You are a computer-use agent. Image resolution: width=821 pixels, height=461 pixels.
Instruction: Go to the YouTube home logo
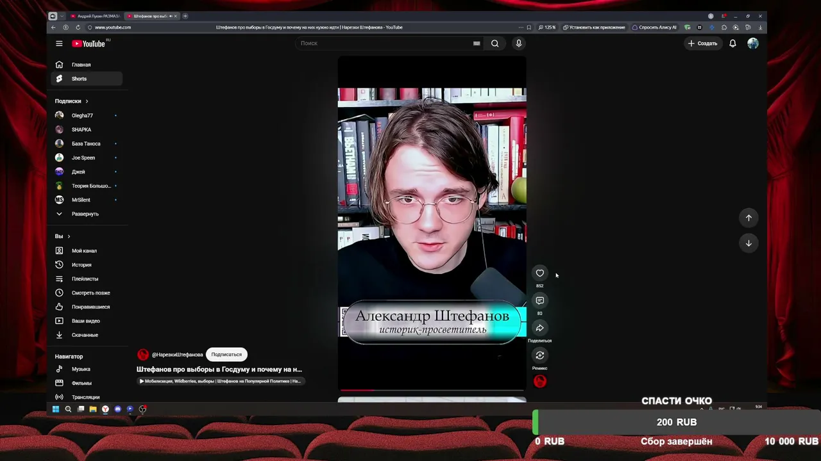click(x=89, y=44)
